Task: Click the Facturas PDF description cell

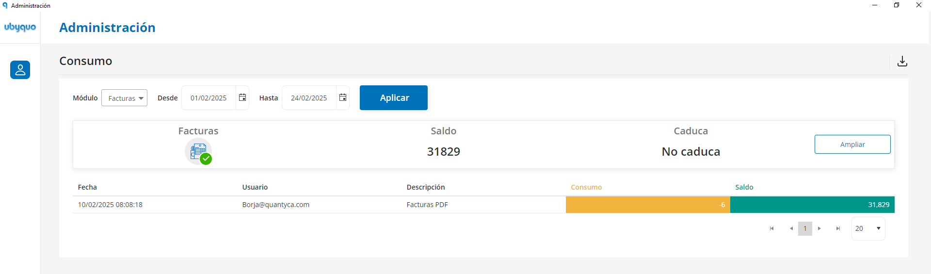Action: 427,205
